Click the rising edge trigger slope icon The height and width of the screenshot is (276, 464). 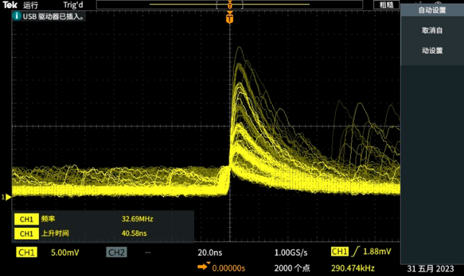pos(355,252)
